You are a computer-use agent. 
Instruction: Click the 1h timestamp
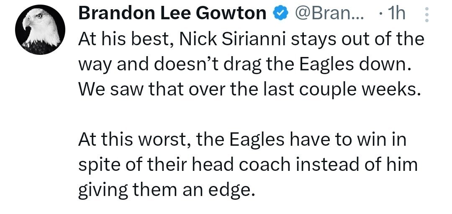pos(396,14)
